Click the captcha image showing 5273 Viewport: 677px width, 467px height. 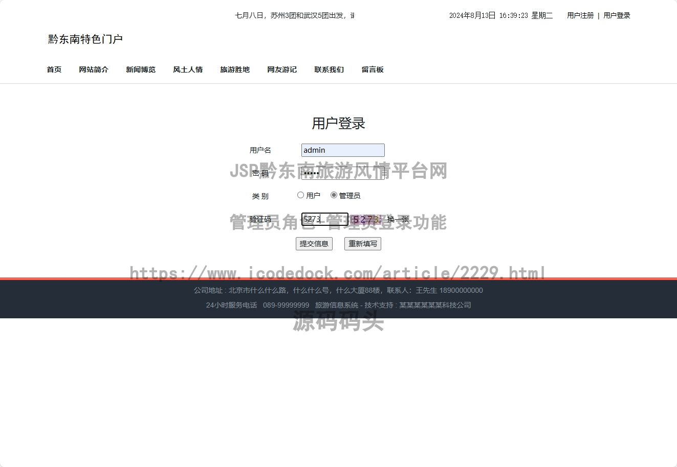coord(367,220)
